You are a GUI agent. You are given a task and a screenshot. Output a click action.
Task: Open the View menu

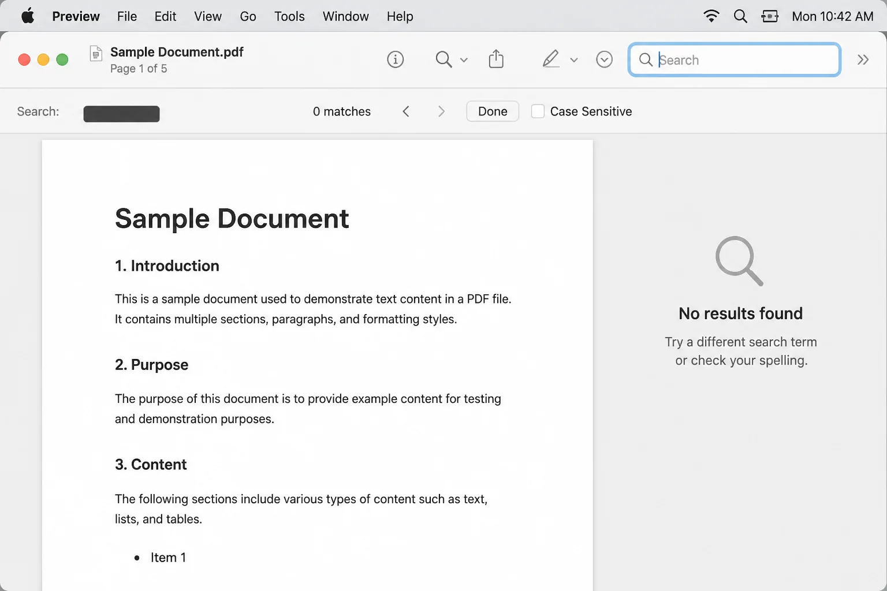point(208,16)
